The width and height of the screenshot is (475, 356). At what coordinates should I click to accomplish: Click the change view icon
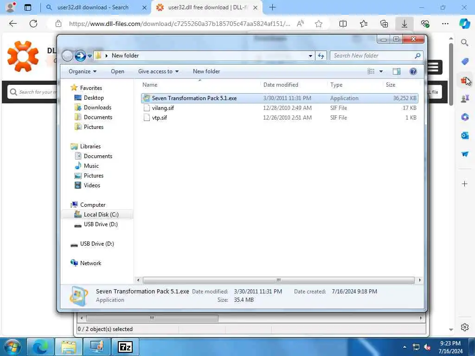coord(371,71)
